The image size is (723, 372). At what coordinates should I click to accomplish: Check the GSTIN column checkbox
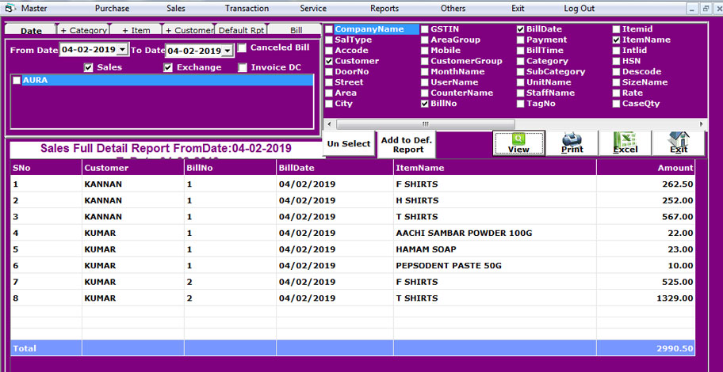[x=425, y=29]
